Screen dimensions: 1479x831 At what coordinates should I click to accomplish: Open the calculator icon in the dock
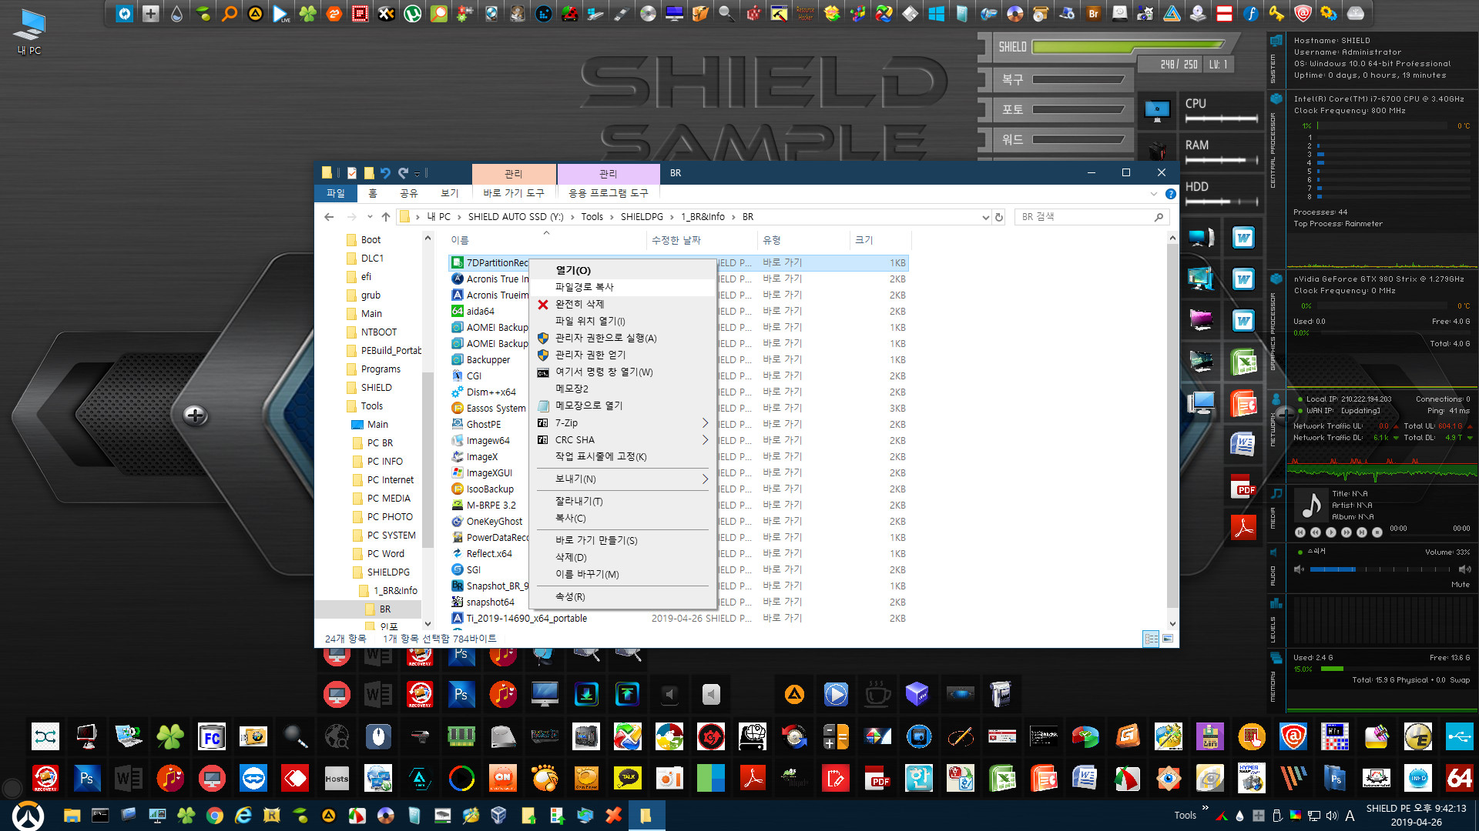[x=836, y=737]
